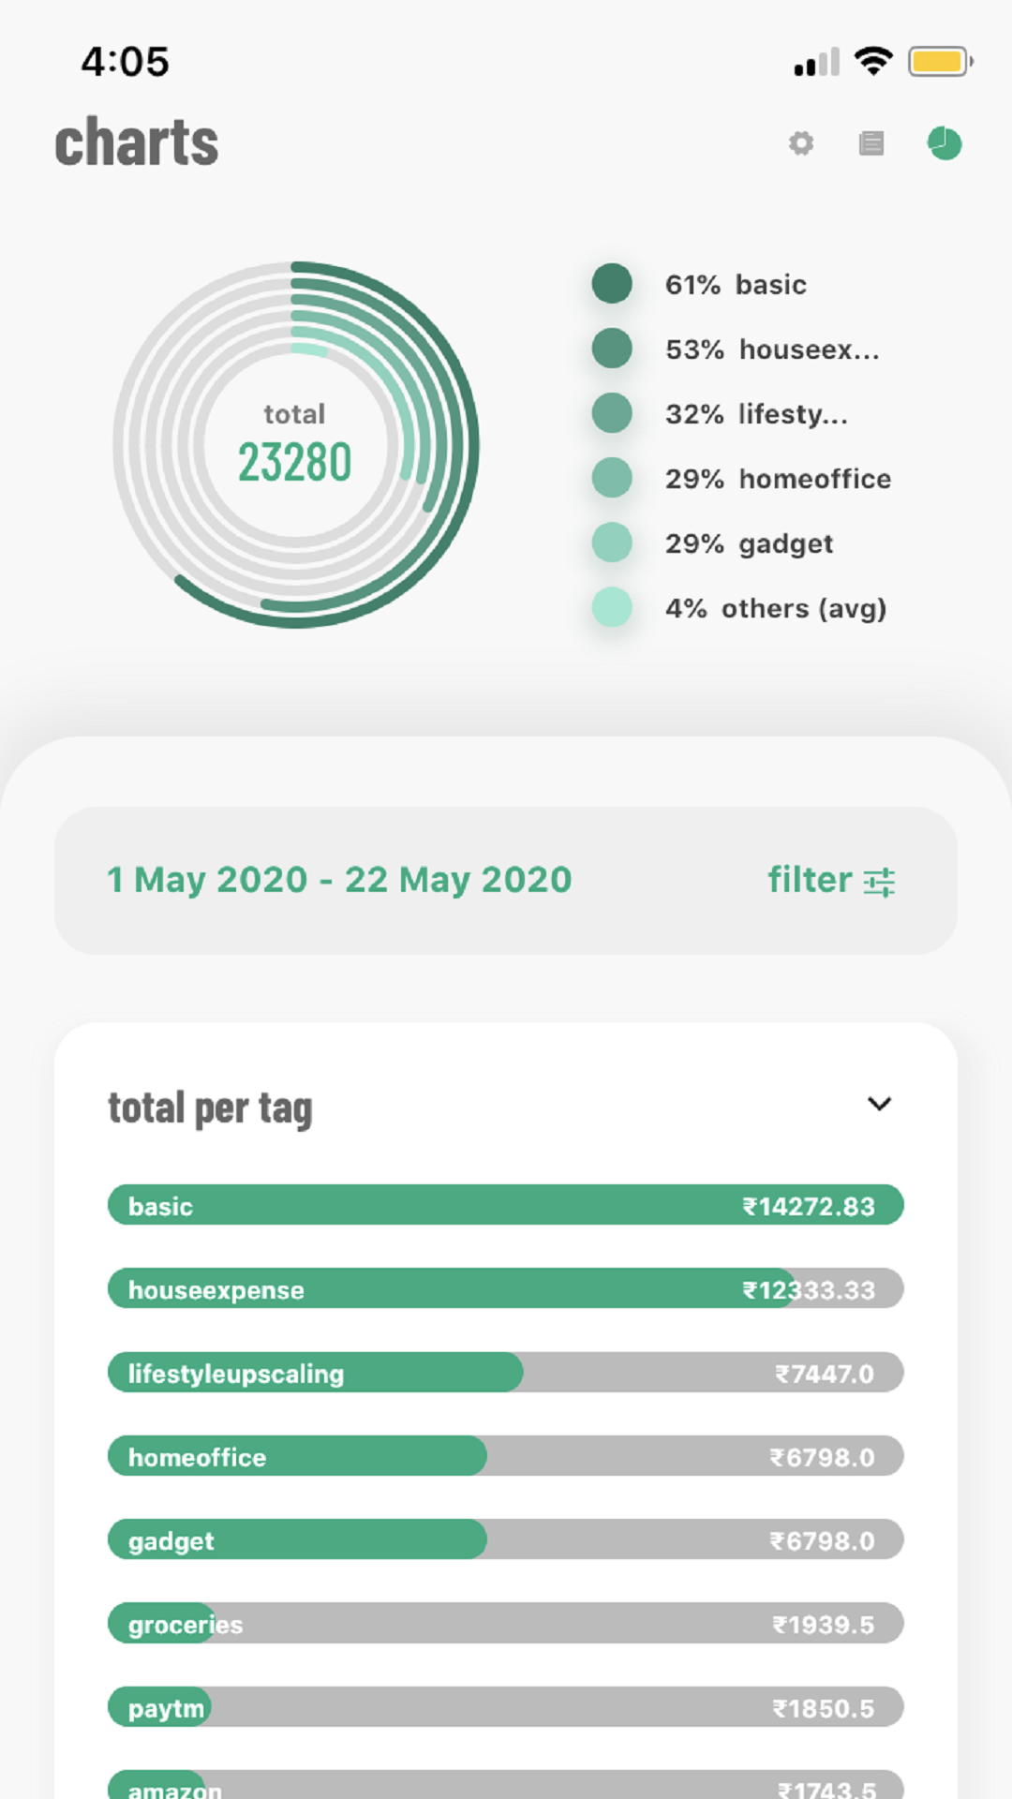Image resolution: width=1012 pixels, height=1799 pixels.
Task: Open settings via the gear icon
Action: [x=801, y=143]
